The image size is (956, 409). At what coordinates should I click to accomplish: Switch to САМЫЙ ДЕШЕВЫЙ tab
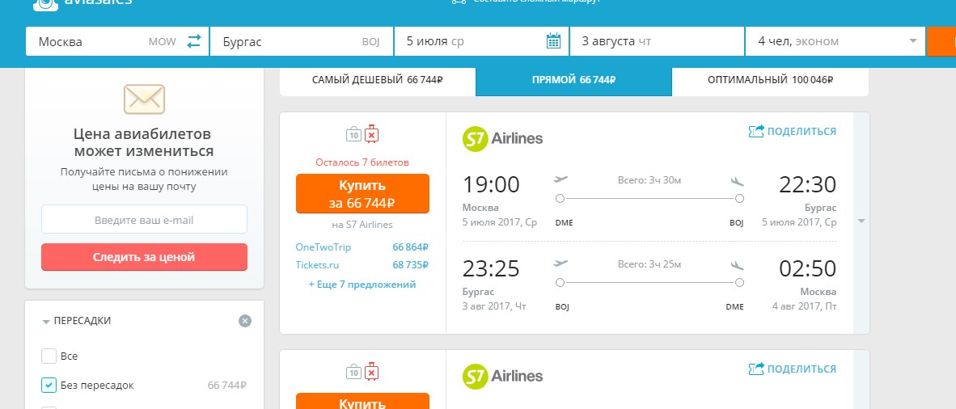point(378,80)
